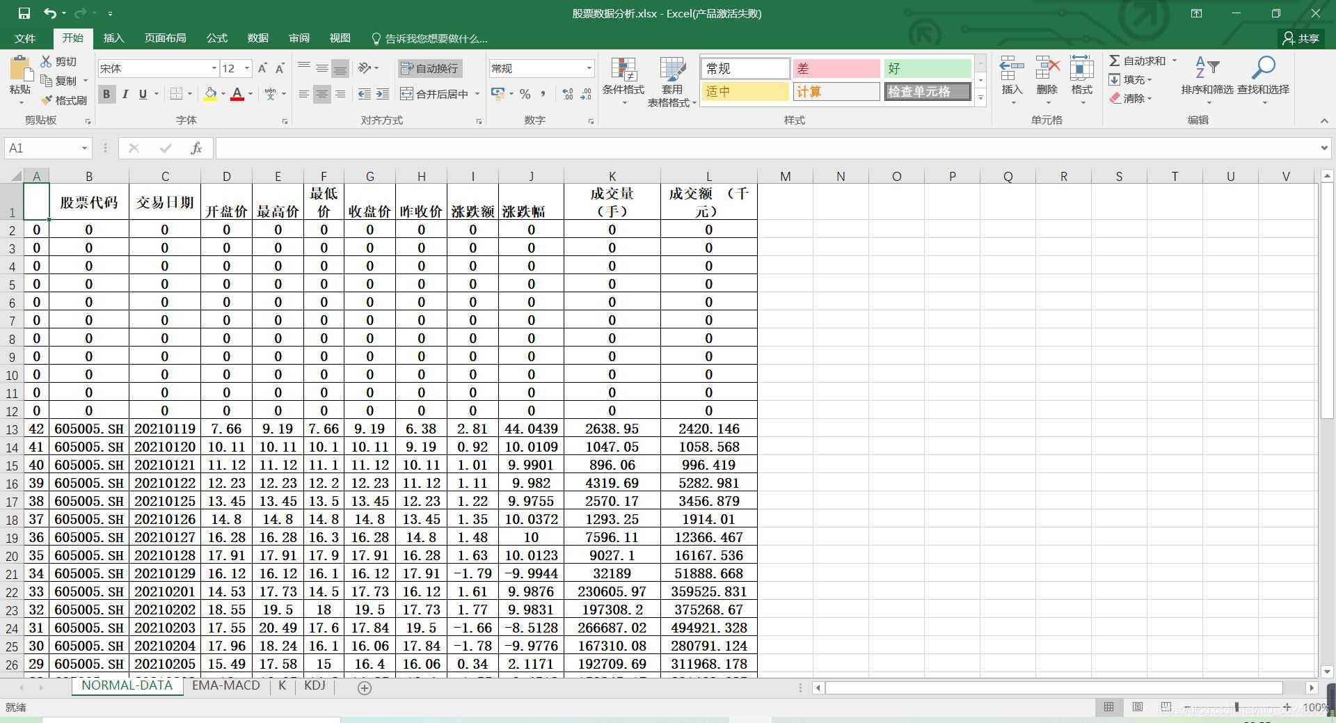Click the Insert Function fx icon
The image size is (1336, 723).
coord(196,148)
